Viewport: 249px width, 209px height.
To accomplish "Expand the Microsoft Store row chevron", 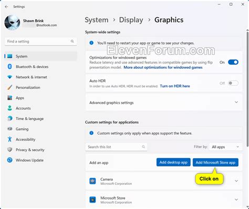I will coord(236,200).
